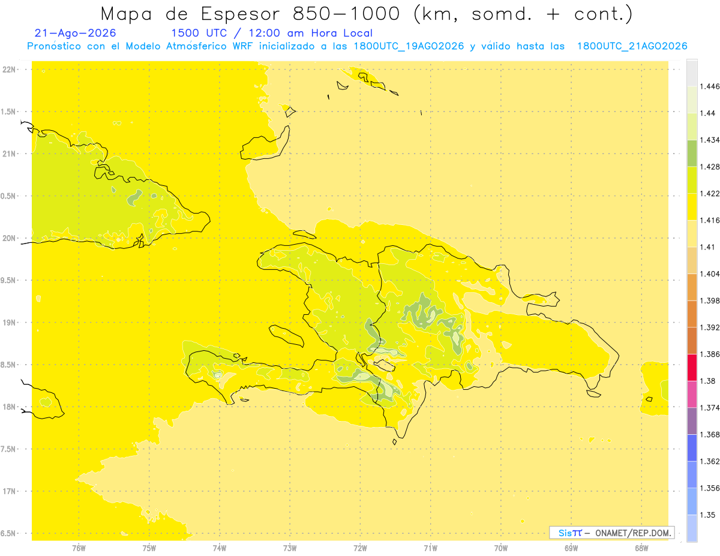Click the legend value '1.368'
This screenshot has height=556, width=720.
point(710,434)
